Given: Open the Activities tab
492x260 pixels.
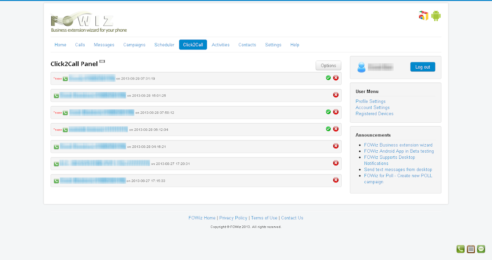Looking at the screenshot, I should 220,45.
